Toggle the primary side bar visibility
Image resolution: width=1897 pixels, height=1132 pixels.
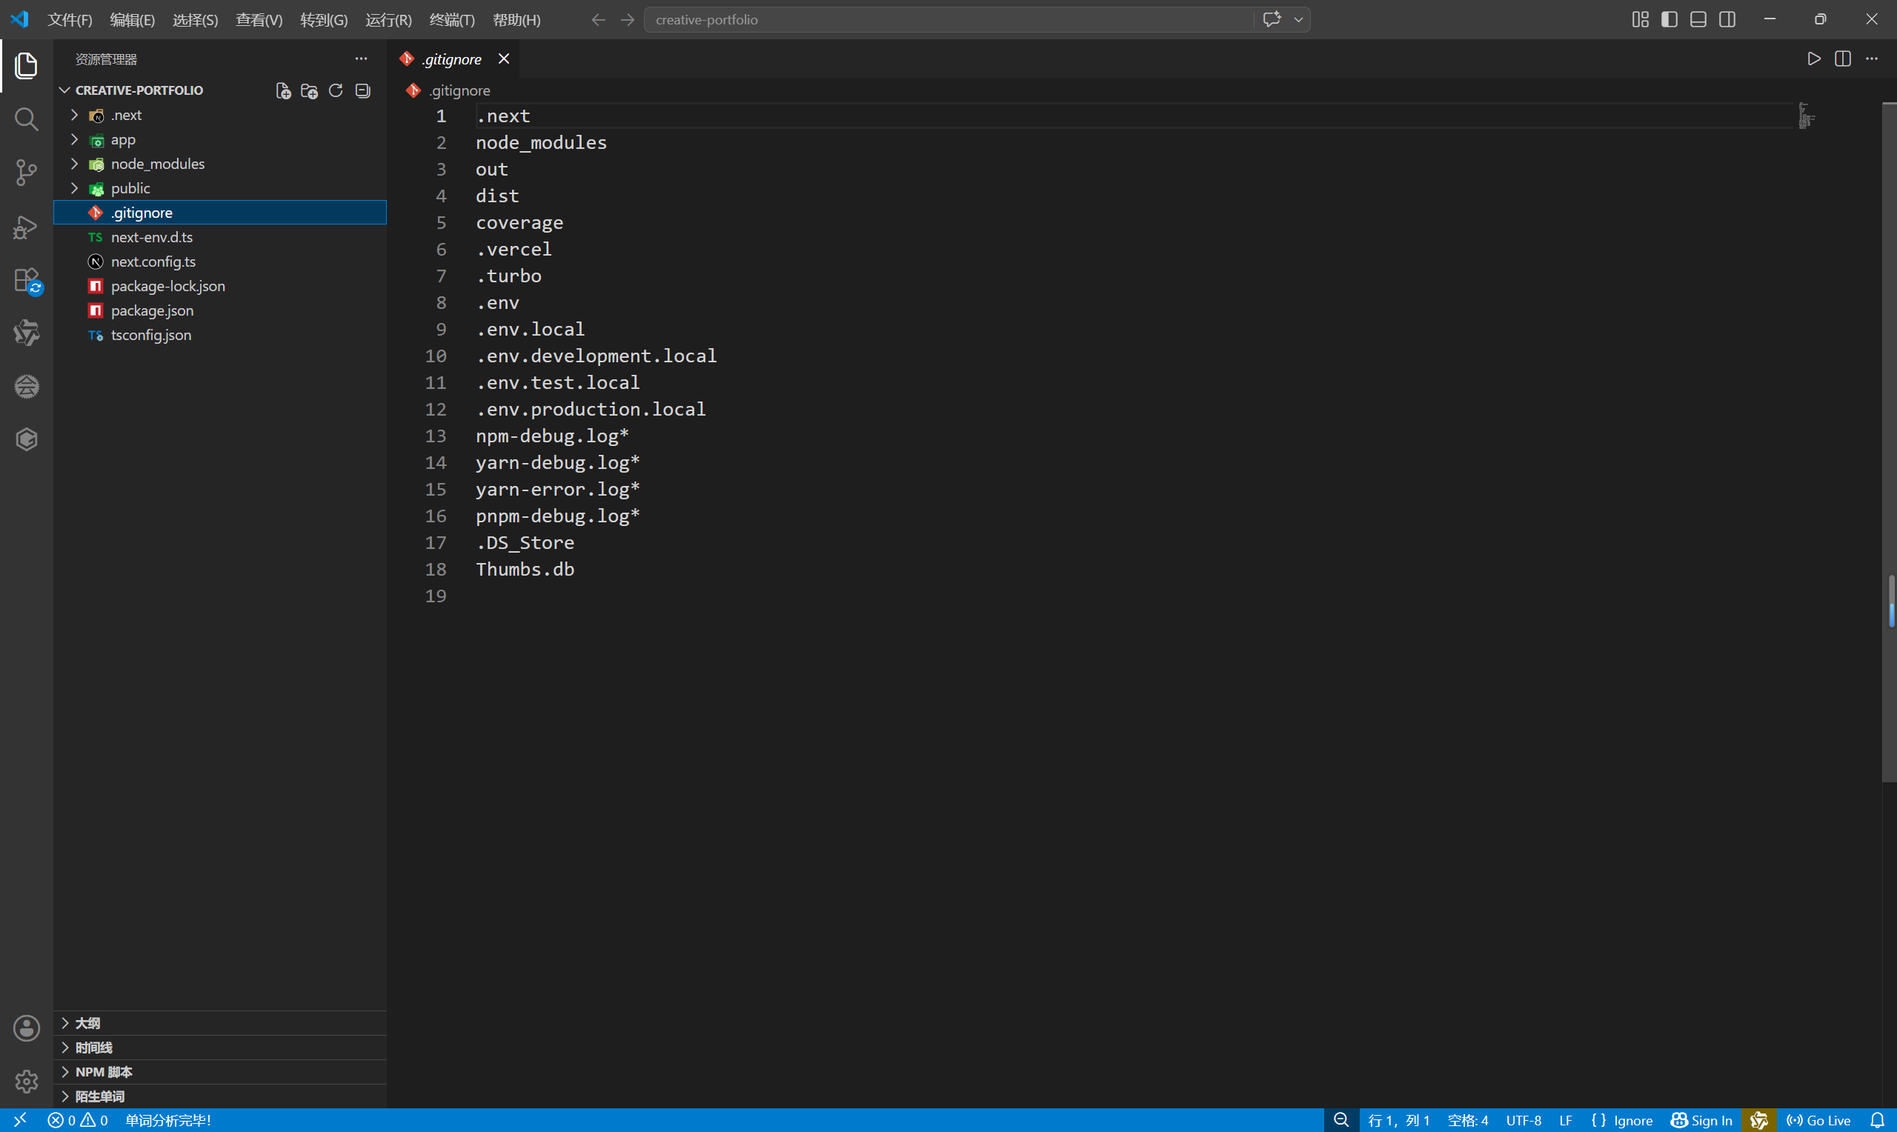(1669, 20)
